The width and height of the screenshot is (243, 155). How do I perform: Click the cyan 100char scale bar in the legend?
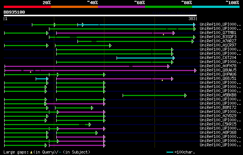(x=170, y=152)
